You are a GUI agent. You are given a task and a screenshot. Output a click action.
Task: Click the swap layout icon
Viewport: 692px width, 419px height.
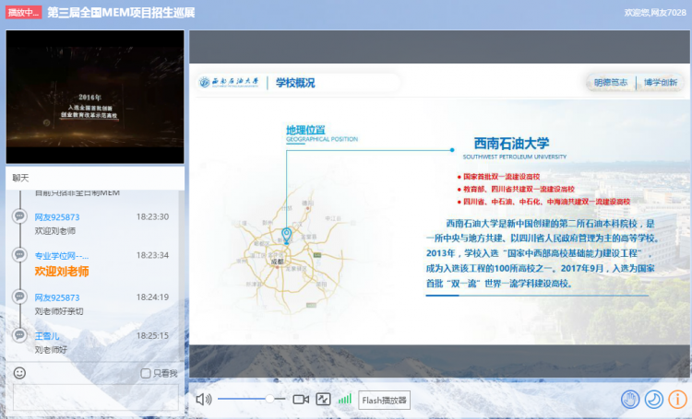pyautogui.click(x=323, y=400)
